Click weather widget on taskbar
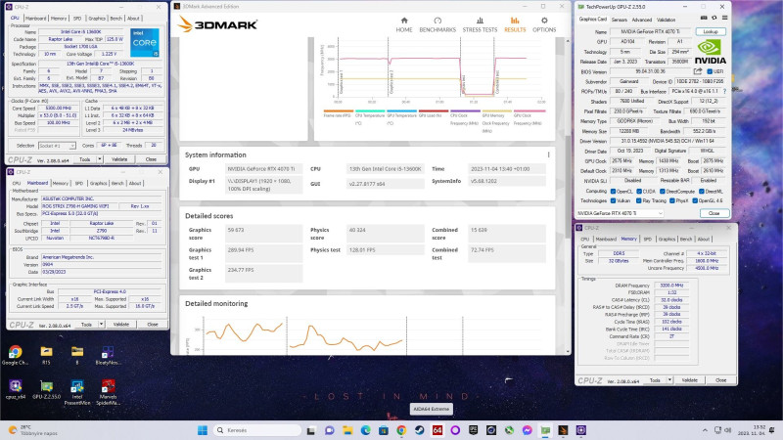The height and width of the screenshot is (440, 783). (x=32, y=430)
